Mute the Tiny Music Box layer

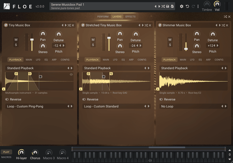tap(16, 40)
